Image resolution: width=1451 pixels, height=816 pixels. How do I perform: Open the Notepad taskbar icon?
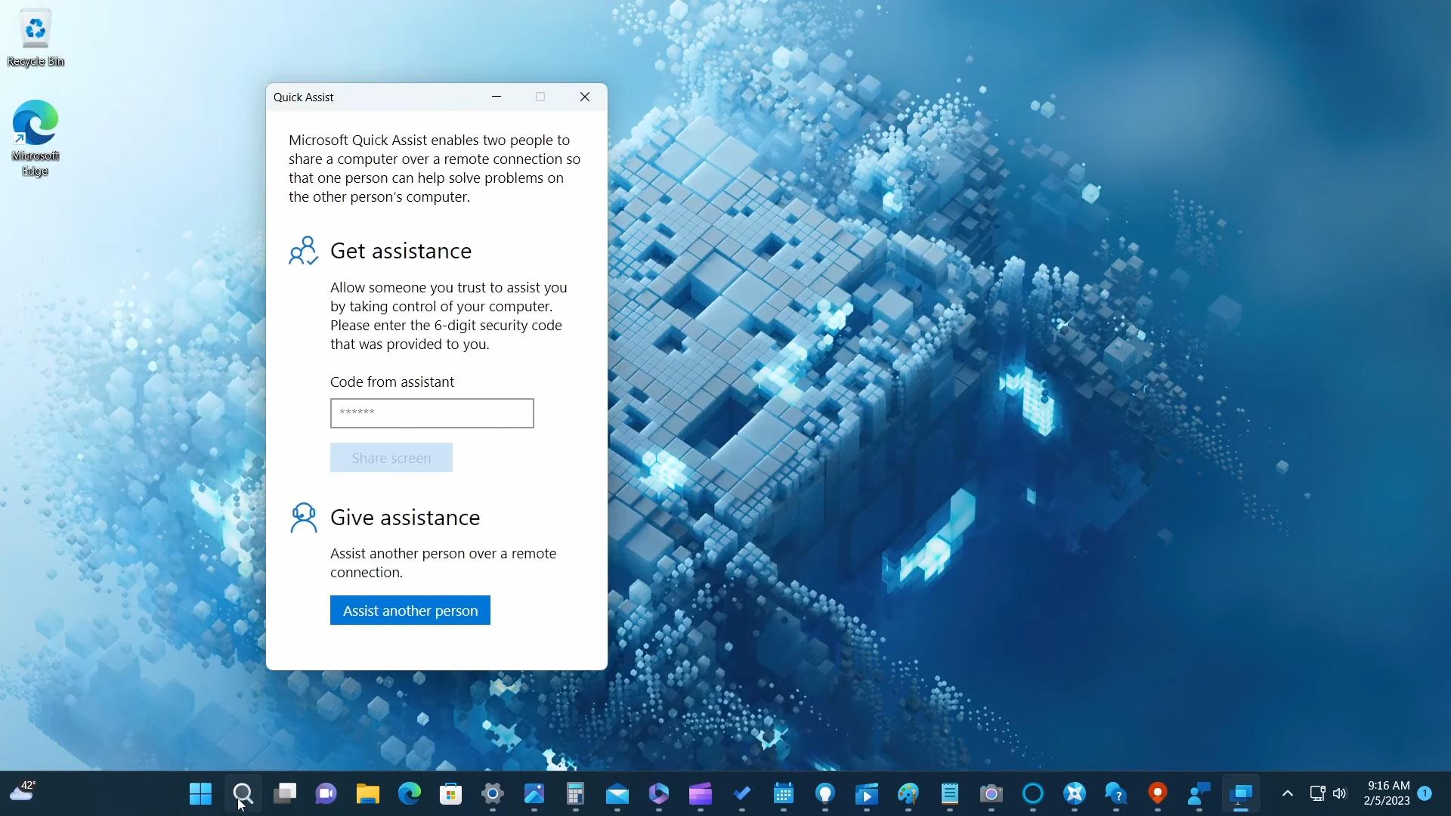(x=949, y=794)
